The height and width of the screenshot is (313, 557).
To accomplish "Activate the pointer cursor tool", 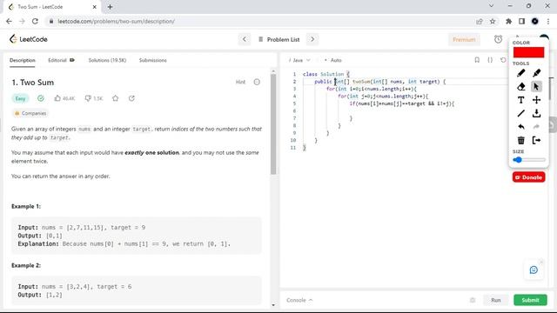I will (x=536, y=87).
